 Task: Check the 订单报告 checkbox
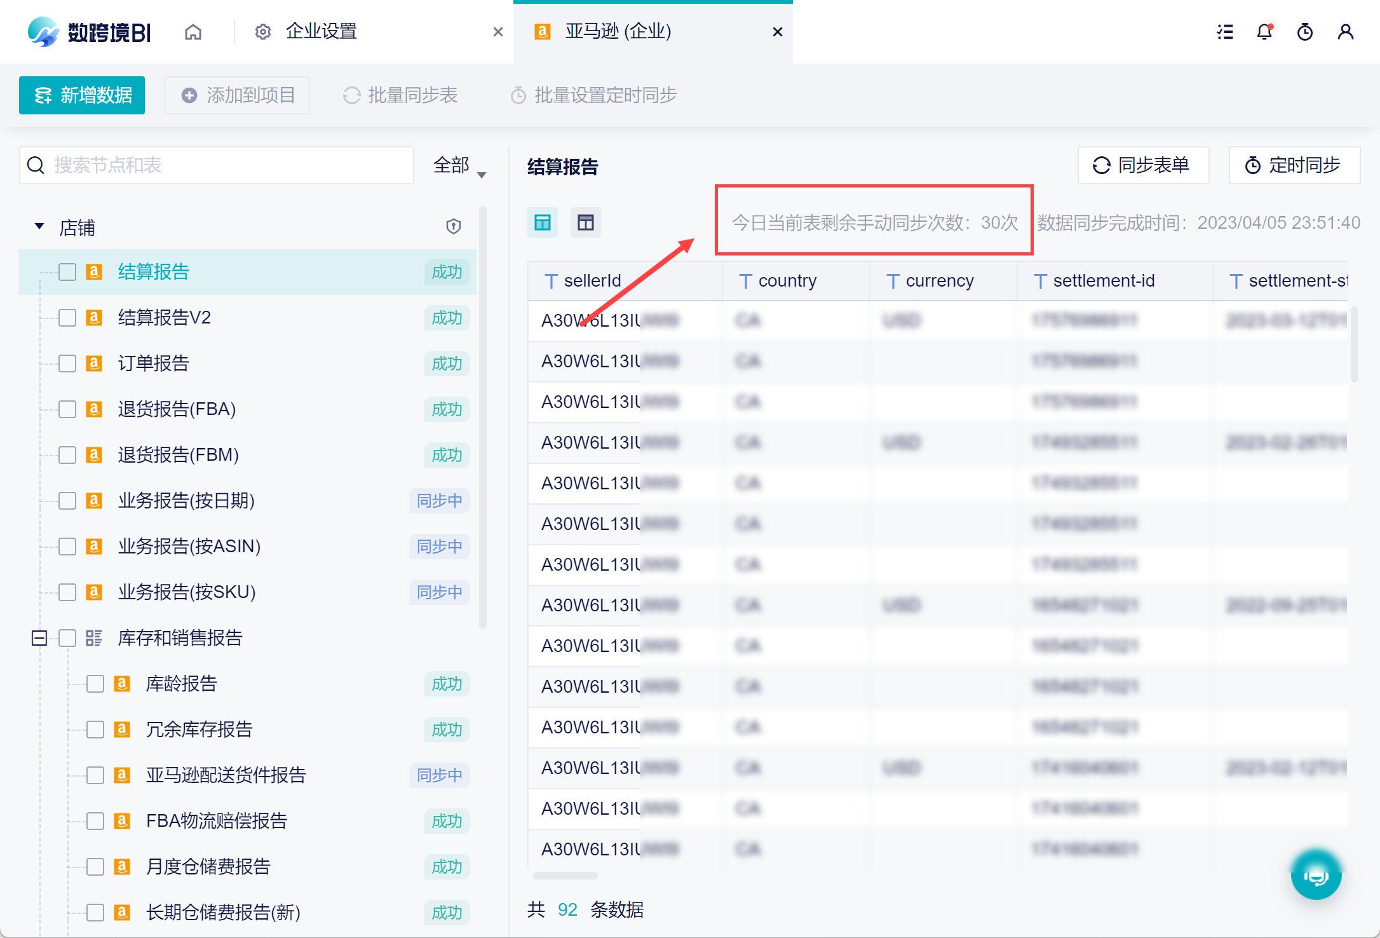[x=67, y=364]
